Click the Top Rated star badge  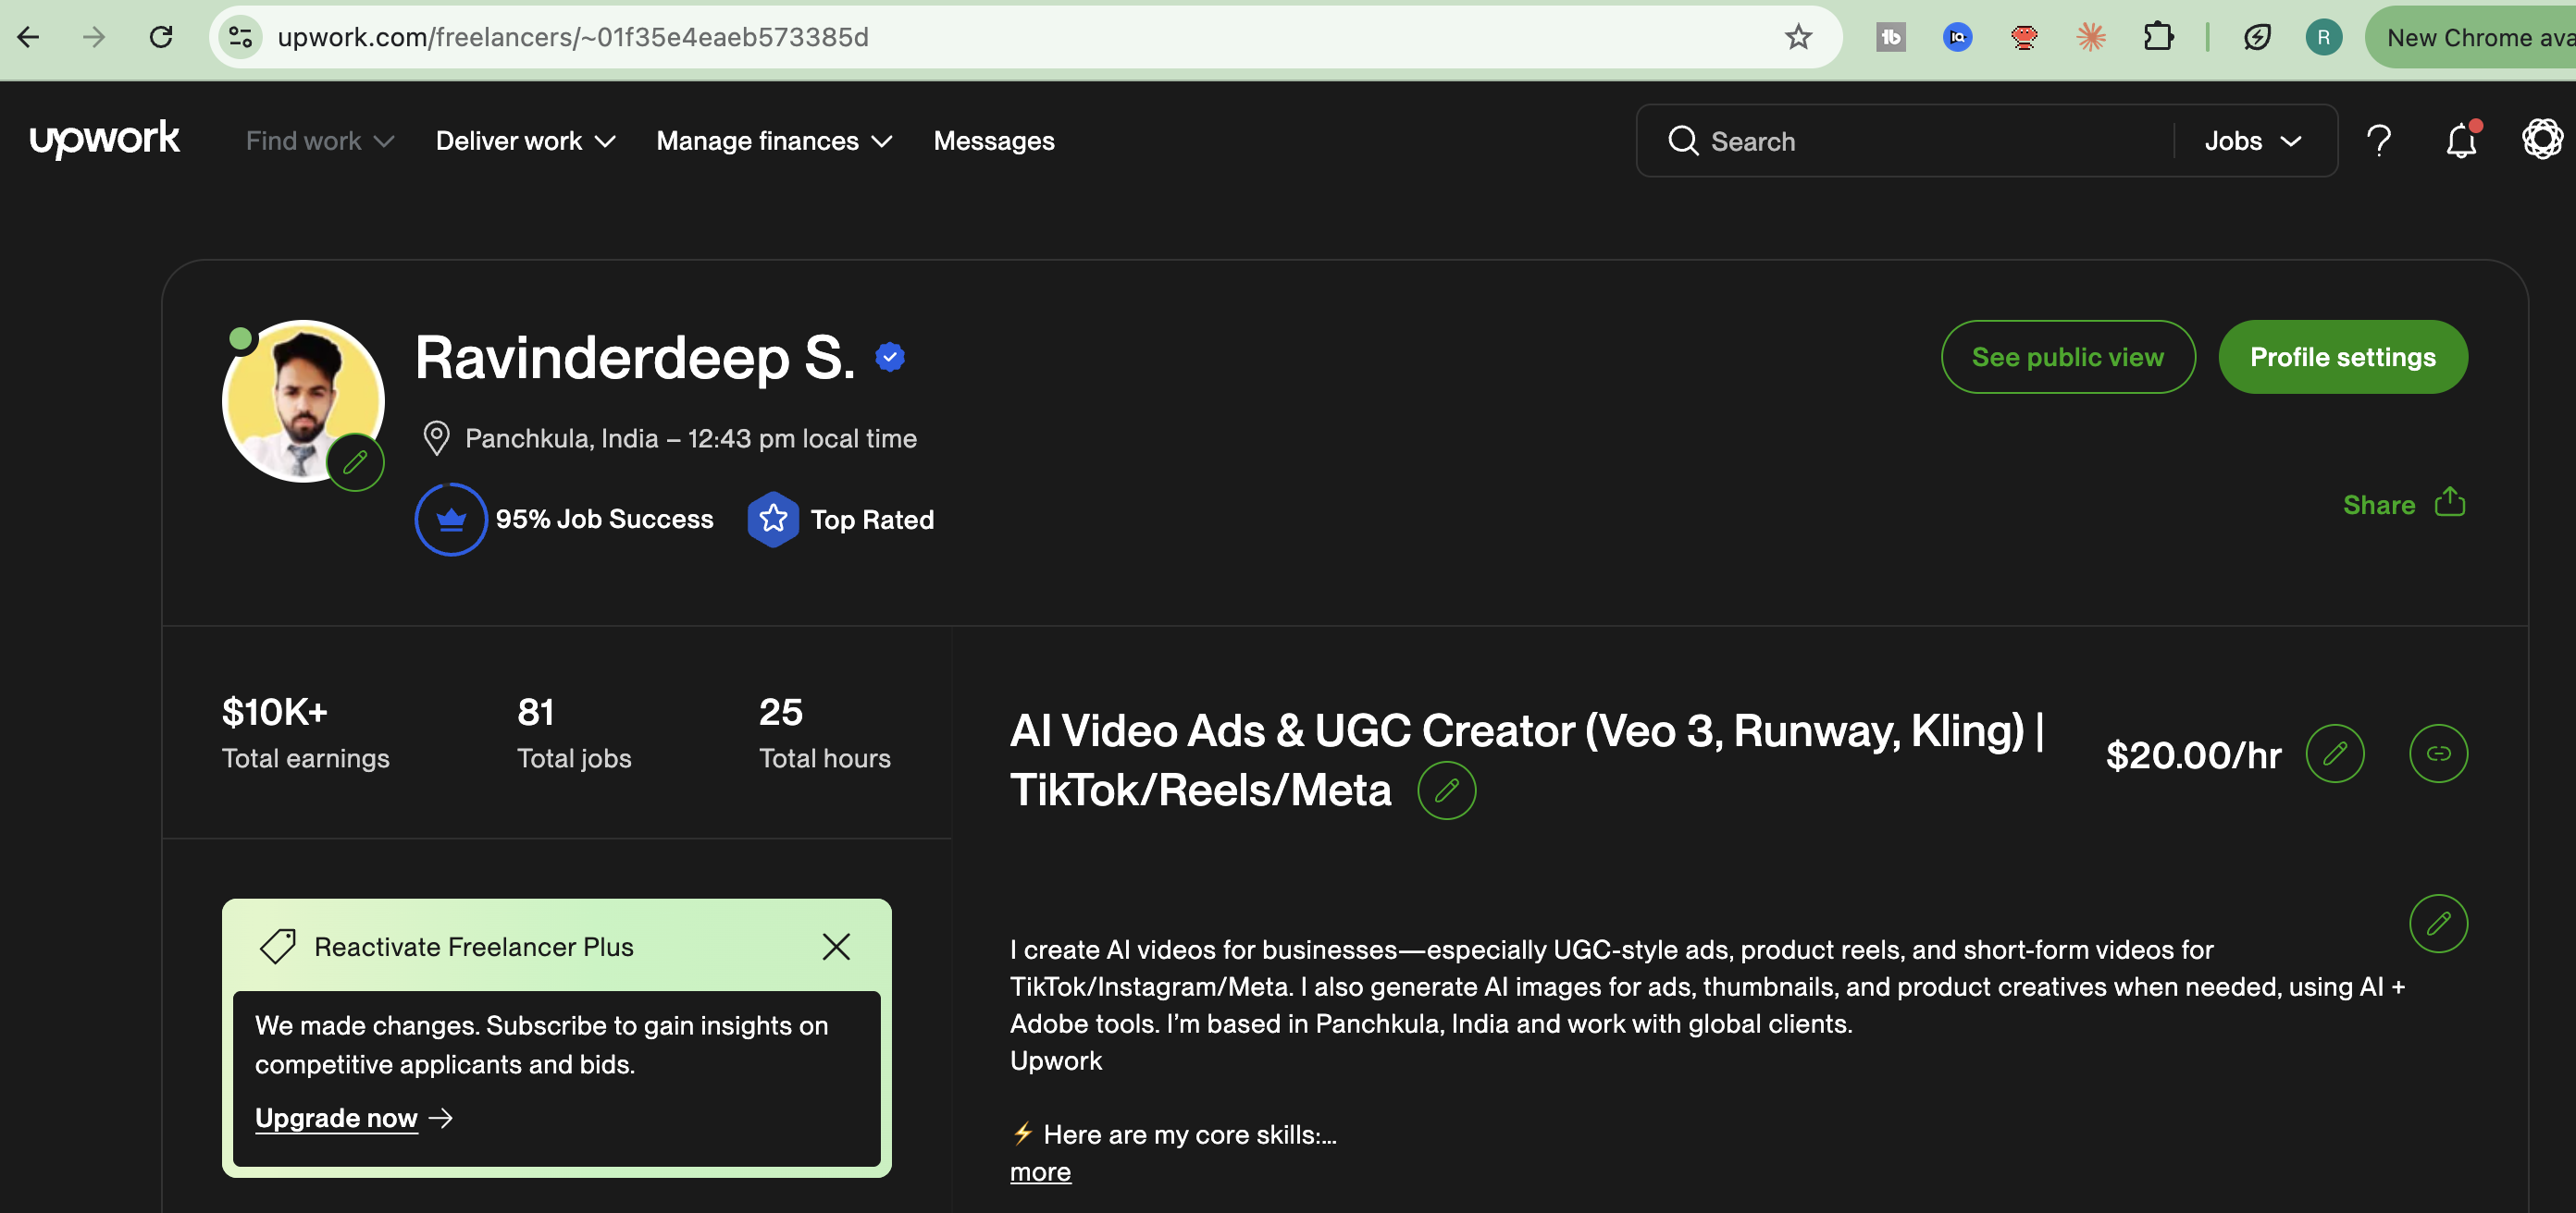(773, 520)
